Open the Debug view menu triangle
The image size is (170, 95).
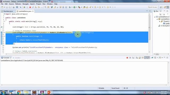pos(168,14)
